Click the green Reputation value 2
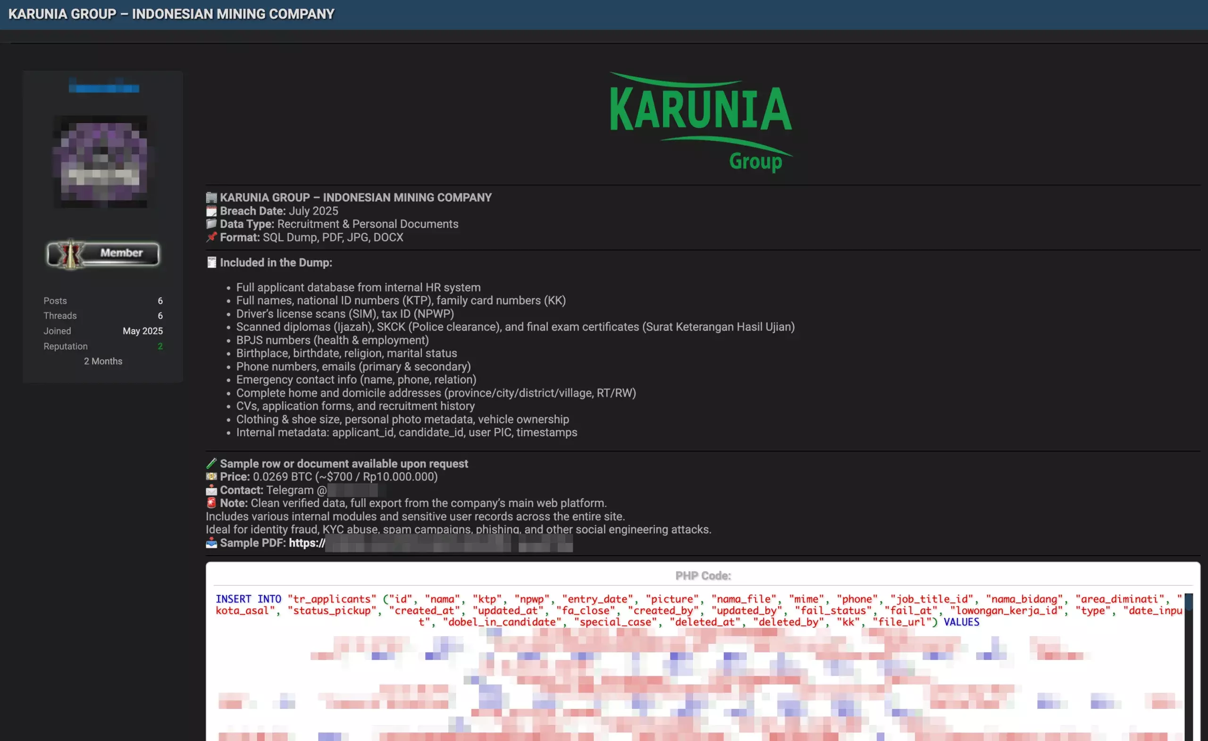Viewport: 1208px width, 741px height. [160, 346]
